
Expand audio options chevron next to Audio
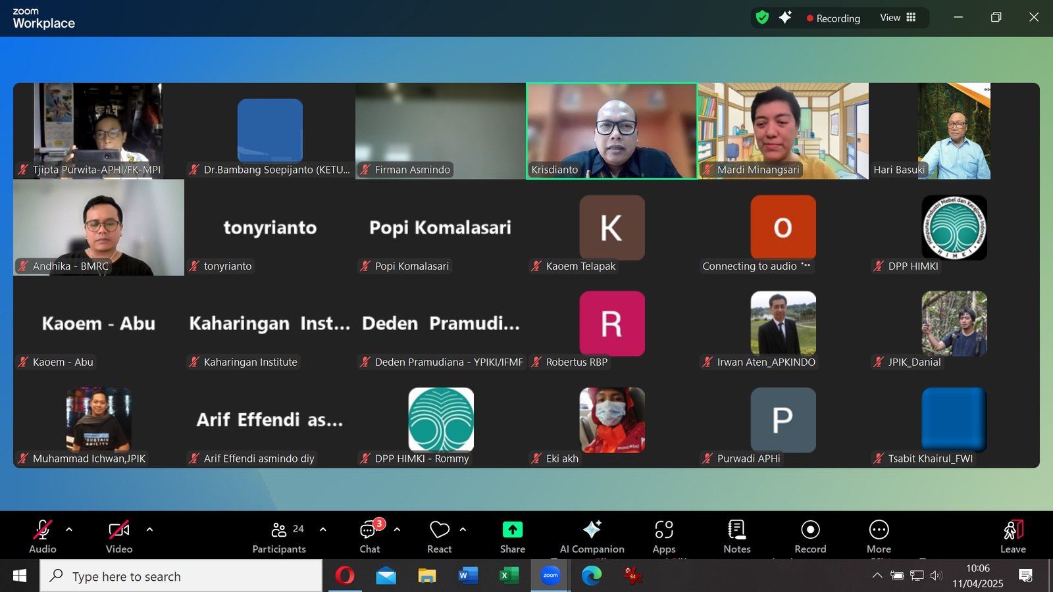(69, 530)
